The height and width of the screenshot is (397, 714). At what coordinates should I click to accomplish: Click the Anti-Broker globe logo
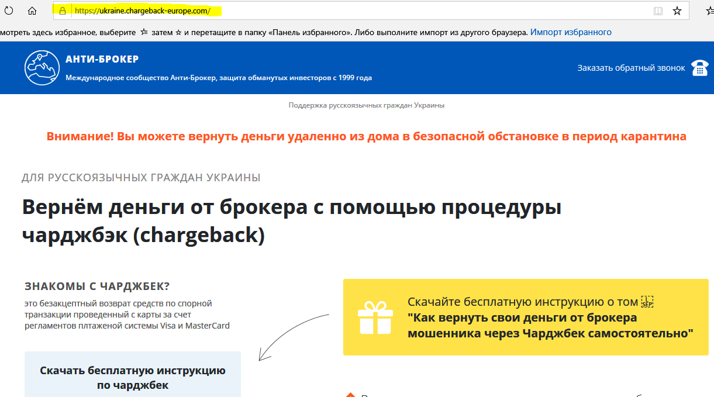pyautogui.click(x=42, y=68)
